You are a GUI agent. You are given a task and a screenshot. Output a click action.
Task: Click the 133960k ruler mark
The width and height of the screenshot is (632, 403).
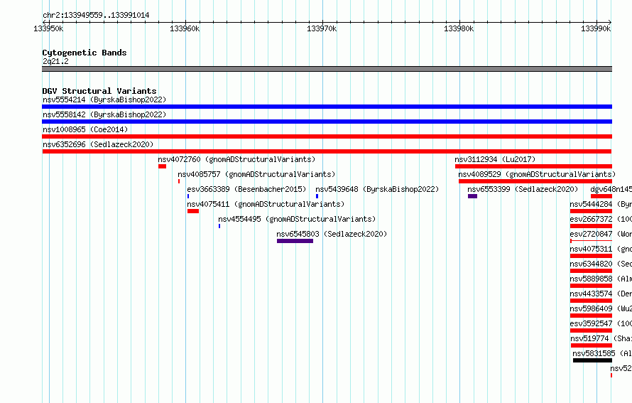pyautogui.click(x=185, y=28)
